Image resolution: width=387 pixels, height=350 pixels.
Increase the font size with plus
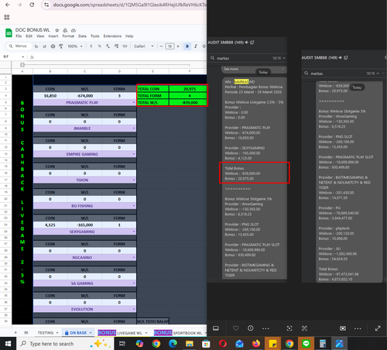click(178, 46)
